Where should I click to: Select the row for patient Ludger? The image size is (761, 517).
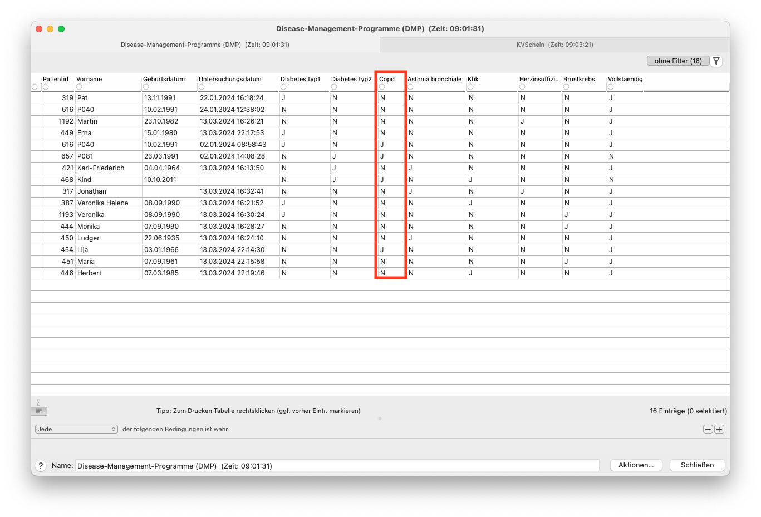pyautogui.click(x=380, y=238)
